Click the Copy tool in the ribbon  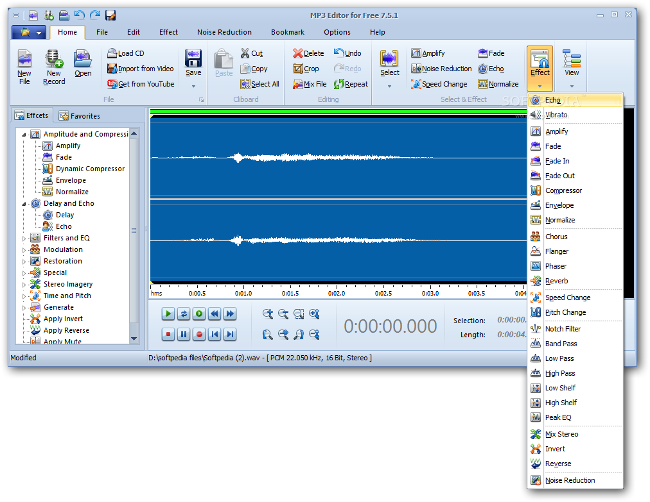coord(254,69)
